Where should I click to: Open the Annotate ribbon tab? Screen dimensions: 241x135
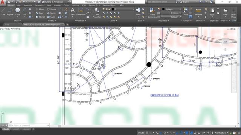pos(28,5)
